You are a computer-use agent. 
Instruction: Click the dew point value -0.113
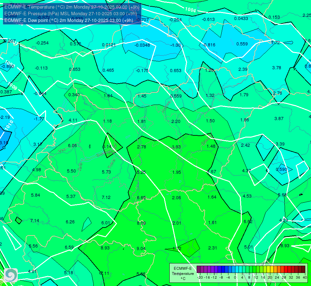pos(41,68)
